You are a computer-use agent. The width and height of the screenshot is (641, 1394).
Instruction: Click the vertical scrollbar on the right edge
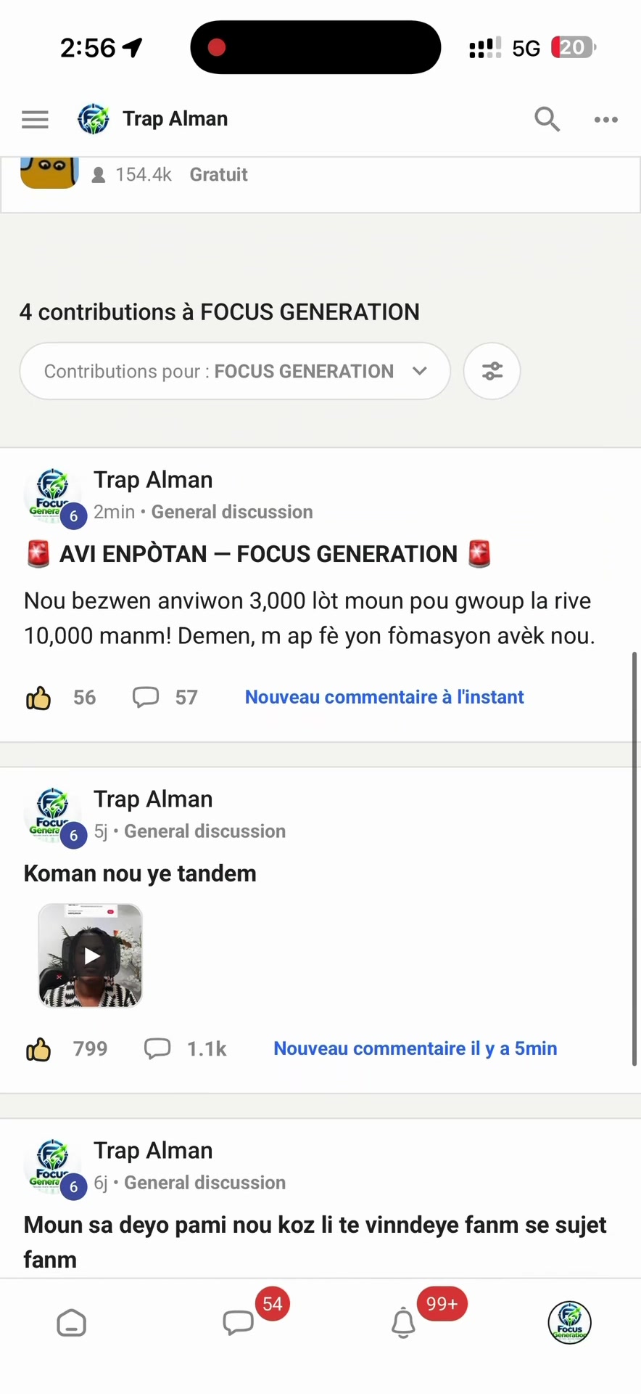tap(634, 858)
